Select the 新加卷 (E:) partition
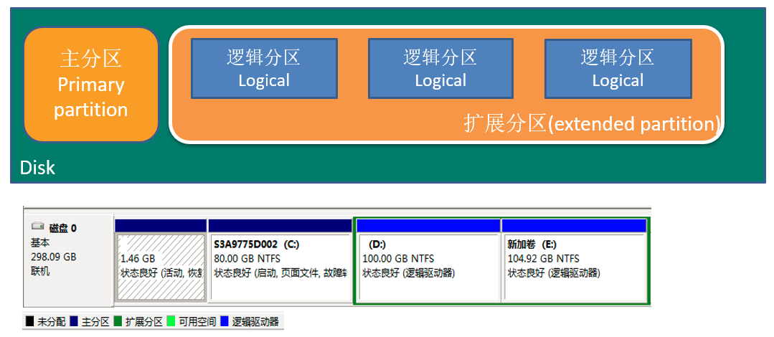The image size is (774, 337). pyautogui.click(x=575, y=267)
